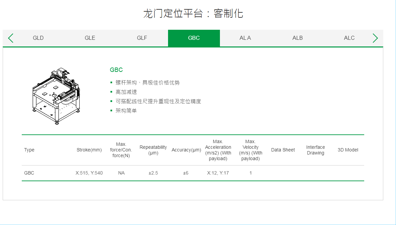The height and width of the screenshot is (225, 396).
Task: Click the Type column header
Action: [x=29, y=150]
